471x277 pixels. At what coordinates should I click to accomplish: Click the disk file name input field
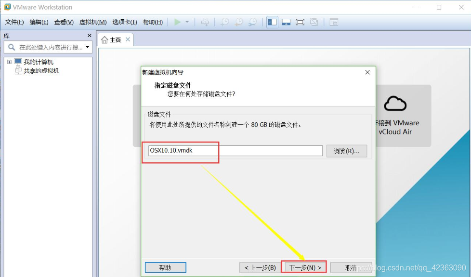coord(235,150)
